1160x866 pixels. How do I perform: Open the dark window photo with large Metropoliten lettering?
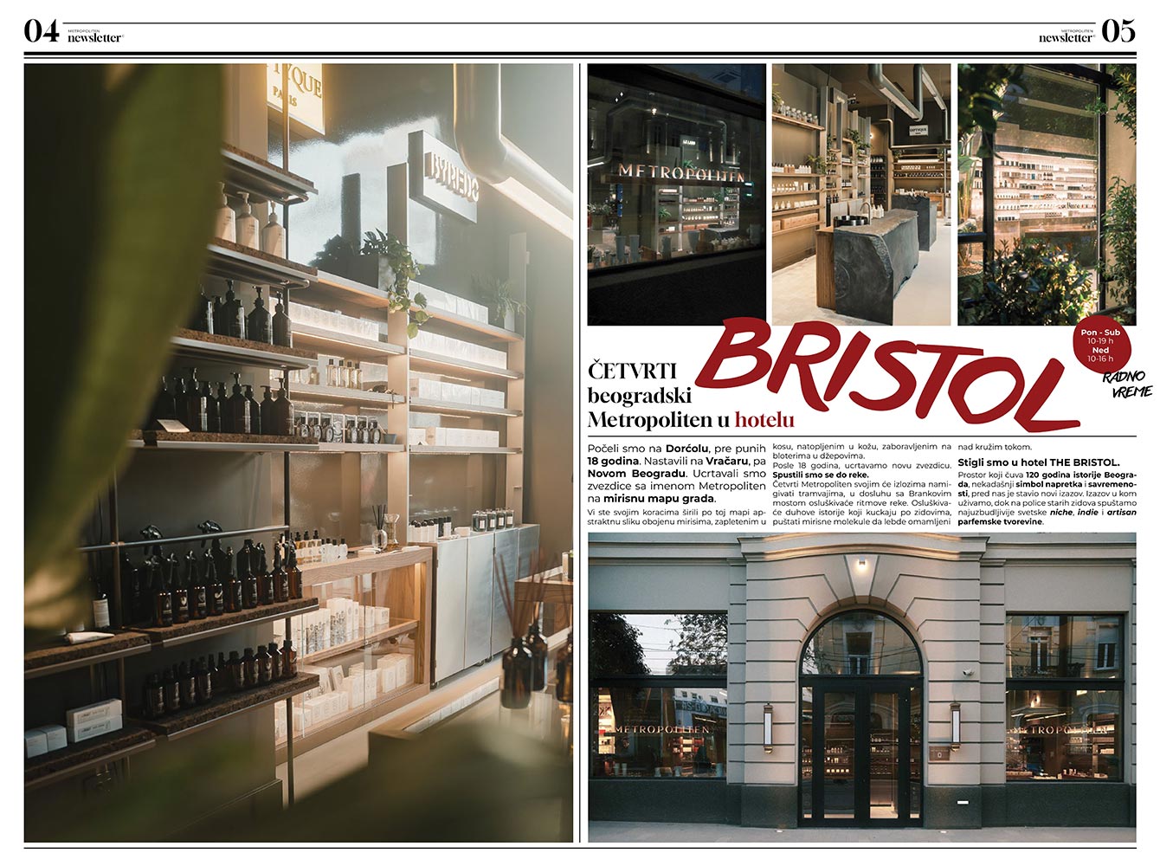[x=677, y=194]
